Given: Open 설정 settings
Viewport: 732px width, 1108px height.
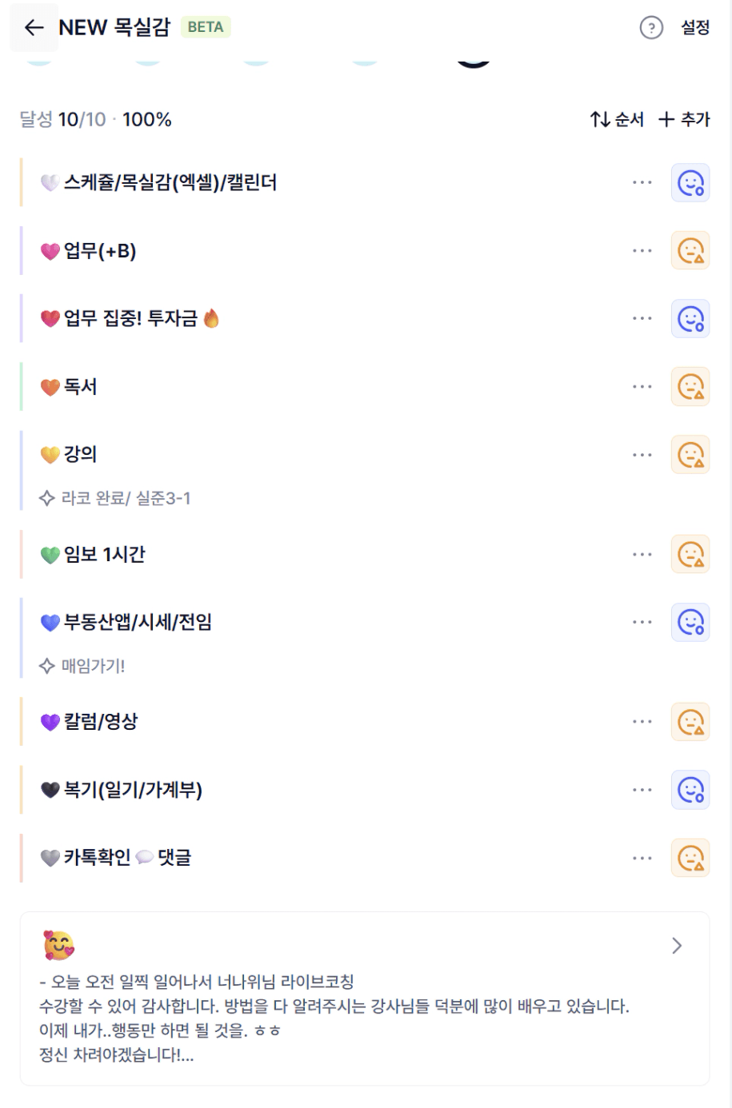Looking at the screenshot, I should click(694, 28).
